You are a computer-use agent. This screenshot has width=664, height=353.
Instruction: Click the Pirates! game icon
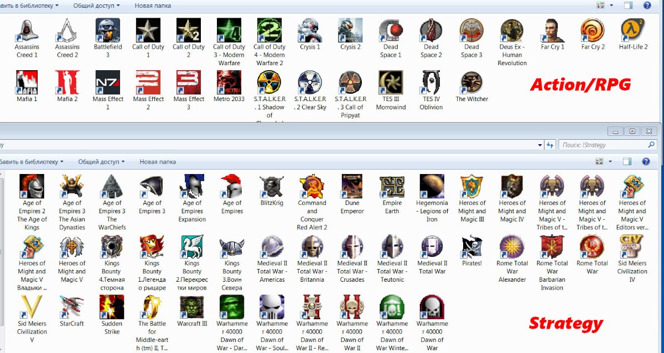[472, 247]
